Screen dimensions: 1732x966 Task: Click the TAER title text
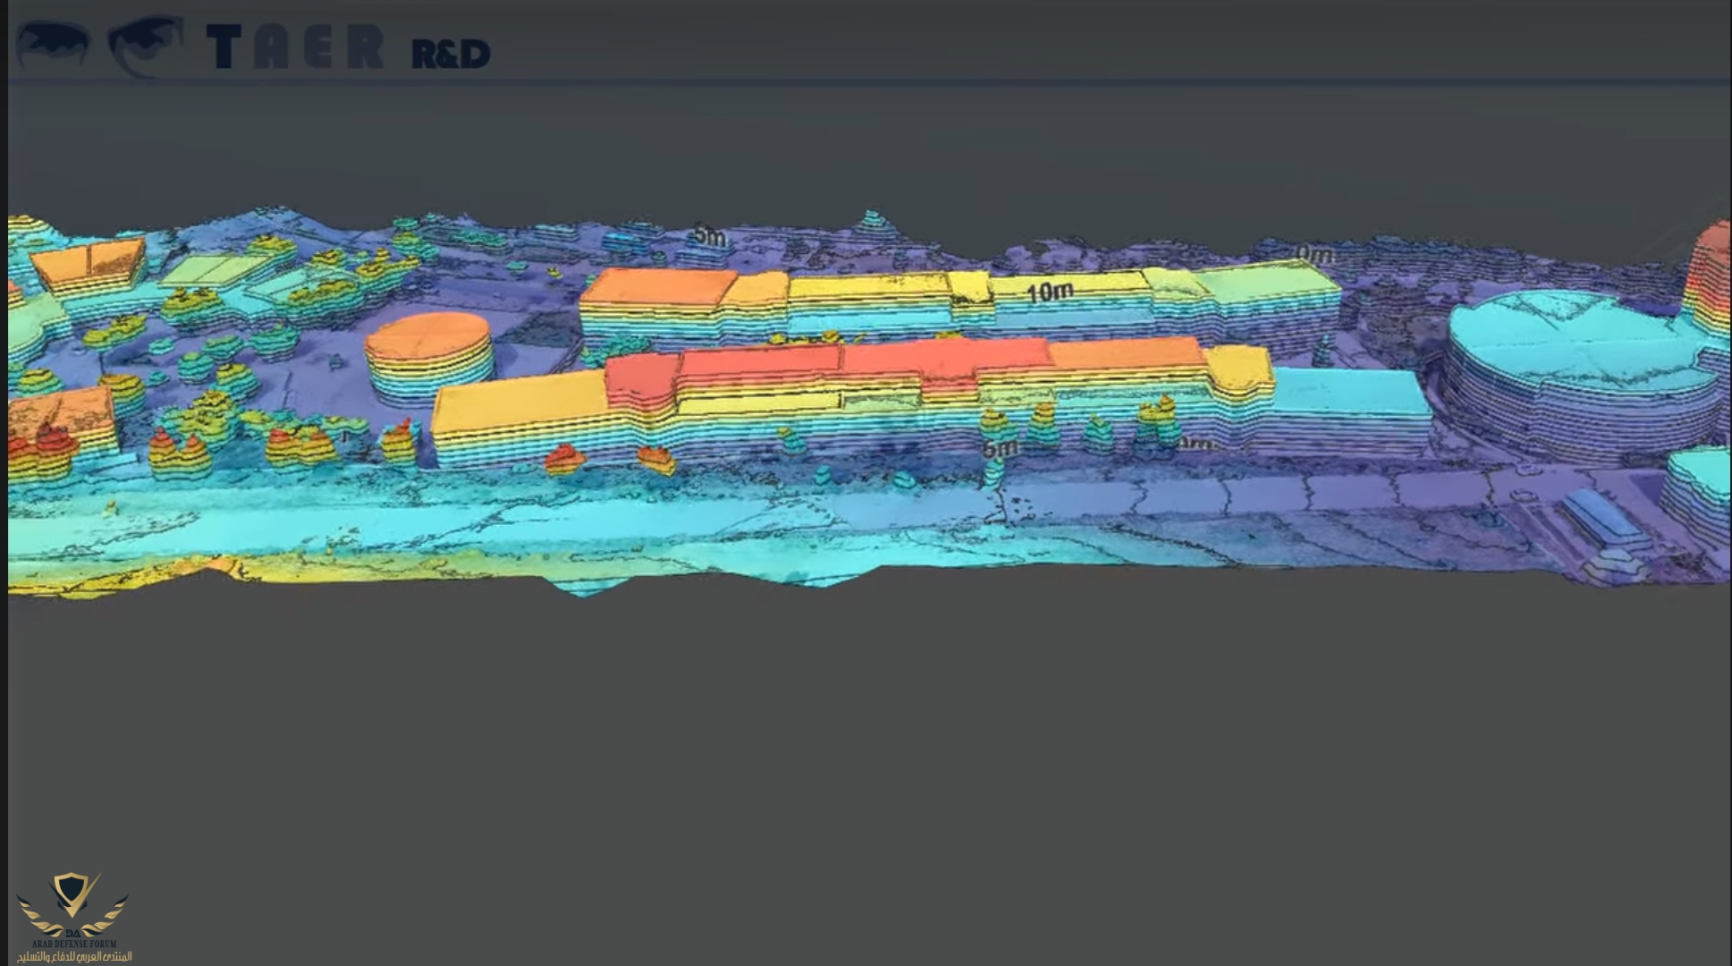pyautogui.click(x=295, y=47)
